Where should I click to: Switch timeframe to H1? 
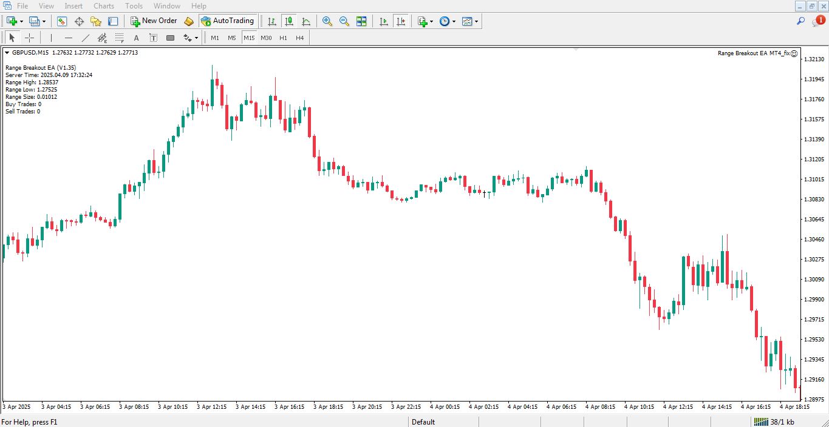coord(283,37)
